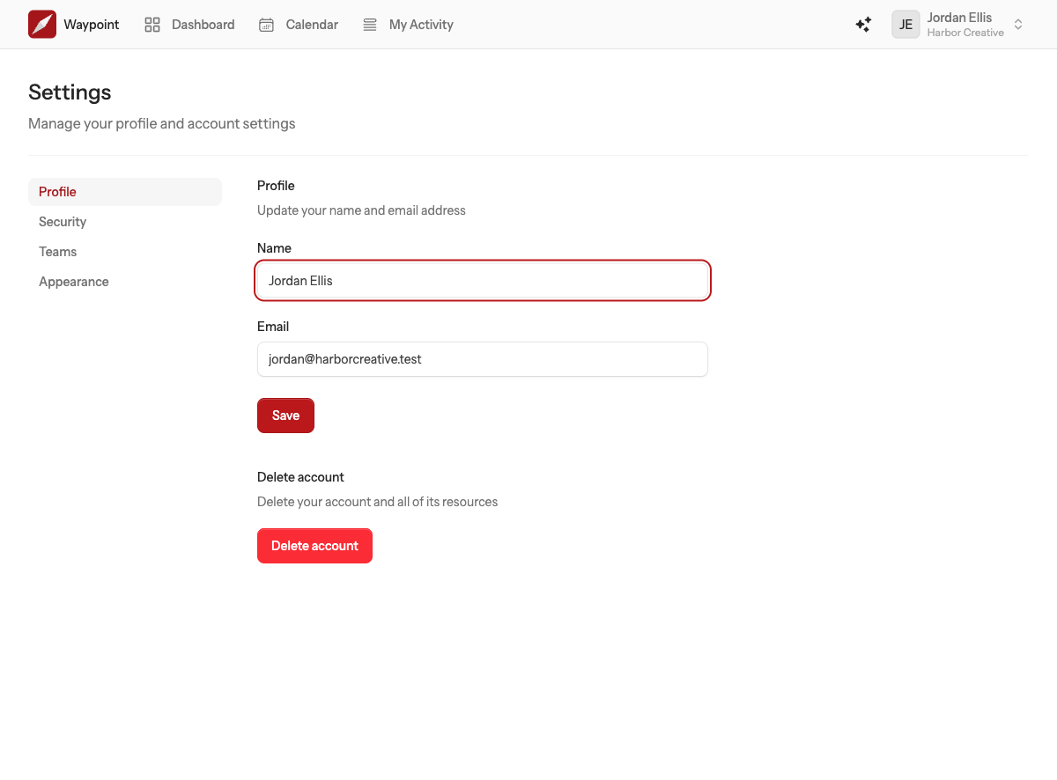The image size is (1057, 780).
Task: Click the Email field label
Action: (273, 327)
